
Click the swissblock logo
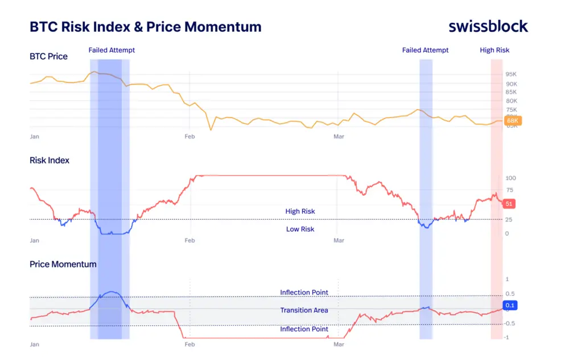coord(488,26)
